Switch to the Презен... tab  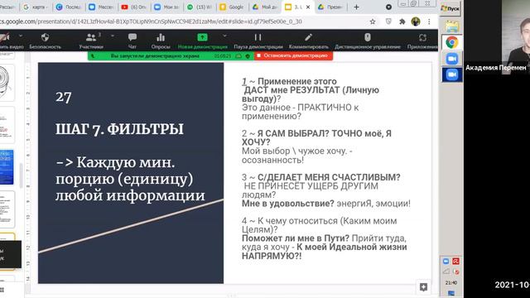tap(330, 7)
